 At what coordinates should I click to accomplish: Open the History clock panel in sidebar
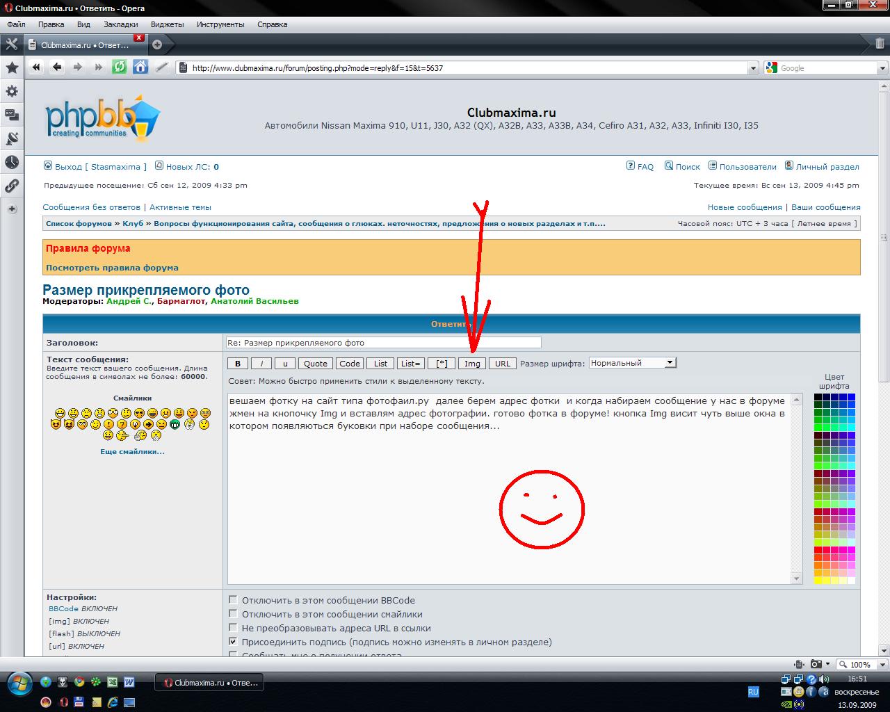(12, 162)
